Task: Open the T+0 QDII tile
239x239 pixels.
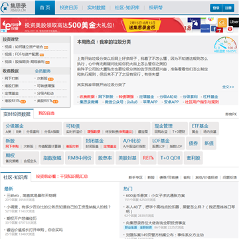Action: pos(170,158)
